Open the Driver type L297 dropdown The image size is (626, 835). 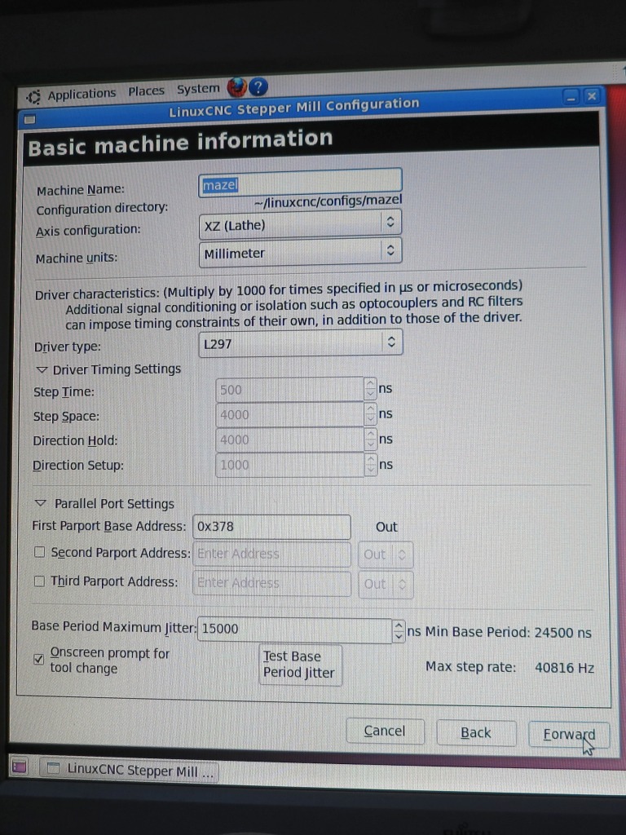pyautogui.click(x=300, y=343)
